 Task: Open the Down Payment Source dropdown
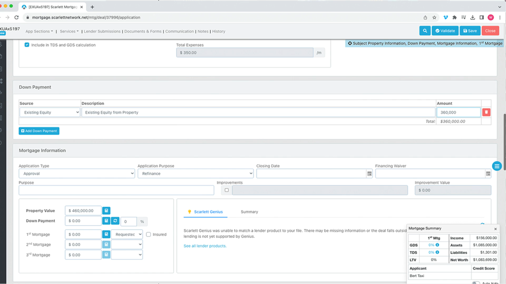pos(50,112)
